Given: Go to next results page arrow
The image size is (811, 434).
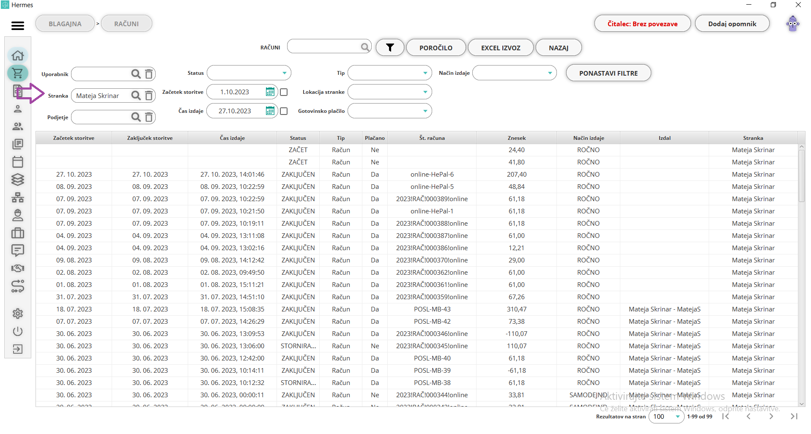Looking at the screenshot, I should click(x=771, y=416).
